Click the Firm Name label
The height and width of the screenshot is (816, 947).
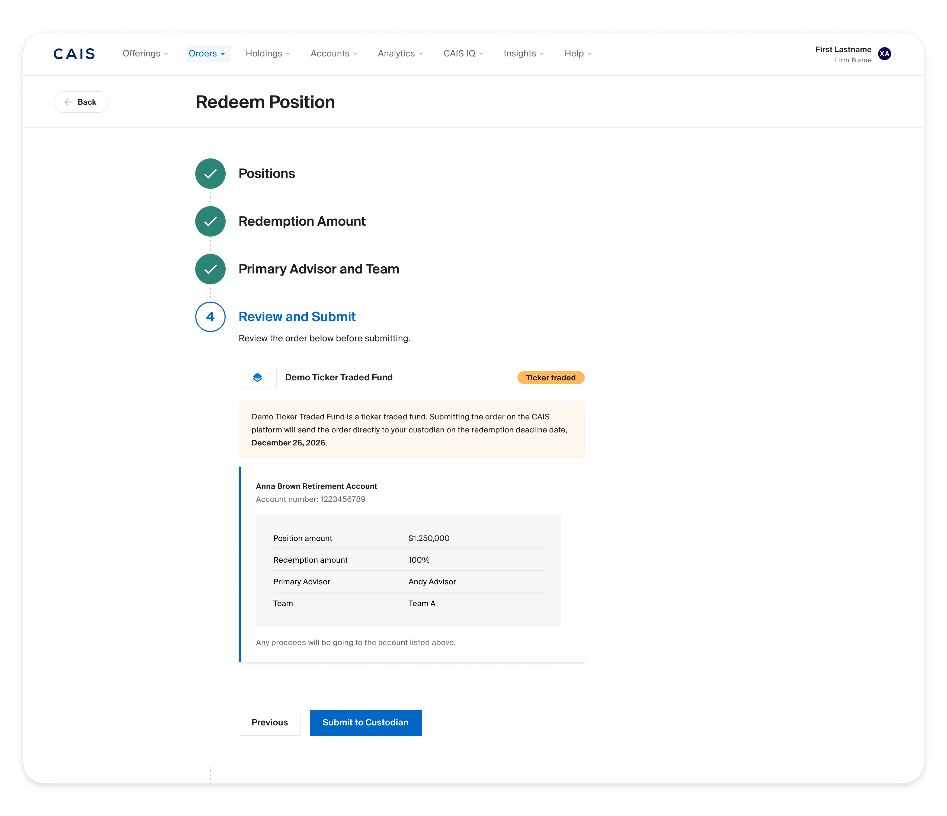(x=852, y=60)
